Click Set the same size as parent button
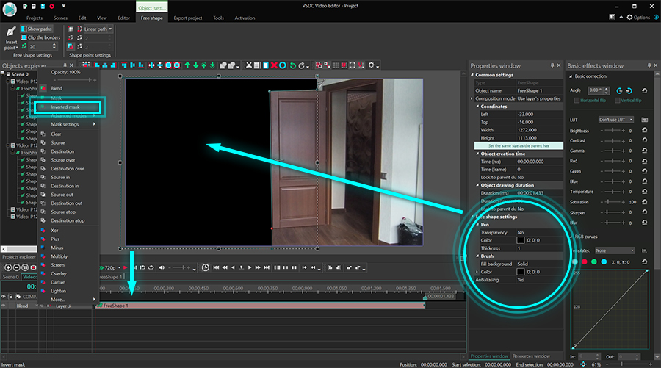 click(x=519, y=145)
